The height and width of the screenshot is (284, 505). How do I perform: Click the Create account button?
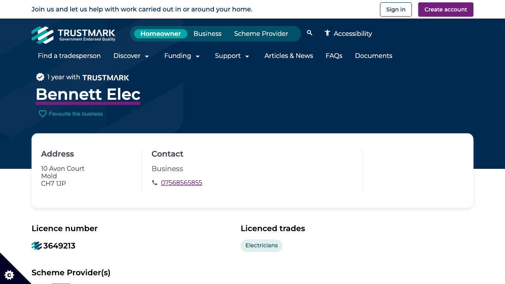coord(445,9)
